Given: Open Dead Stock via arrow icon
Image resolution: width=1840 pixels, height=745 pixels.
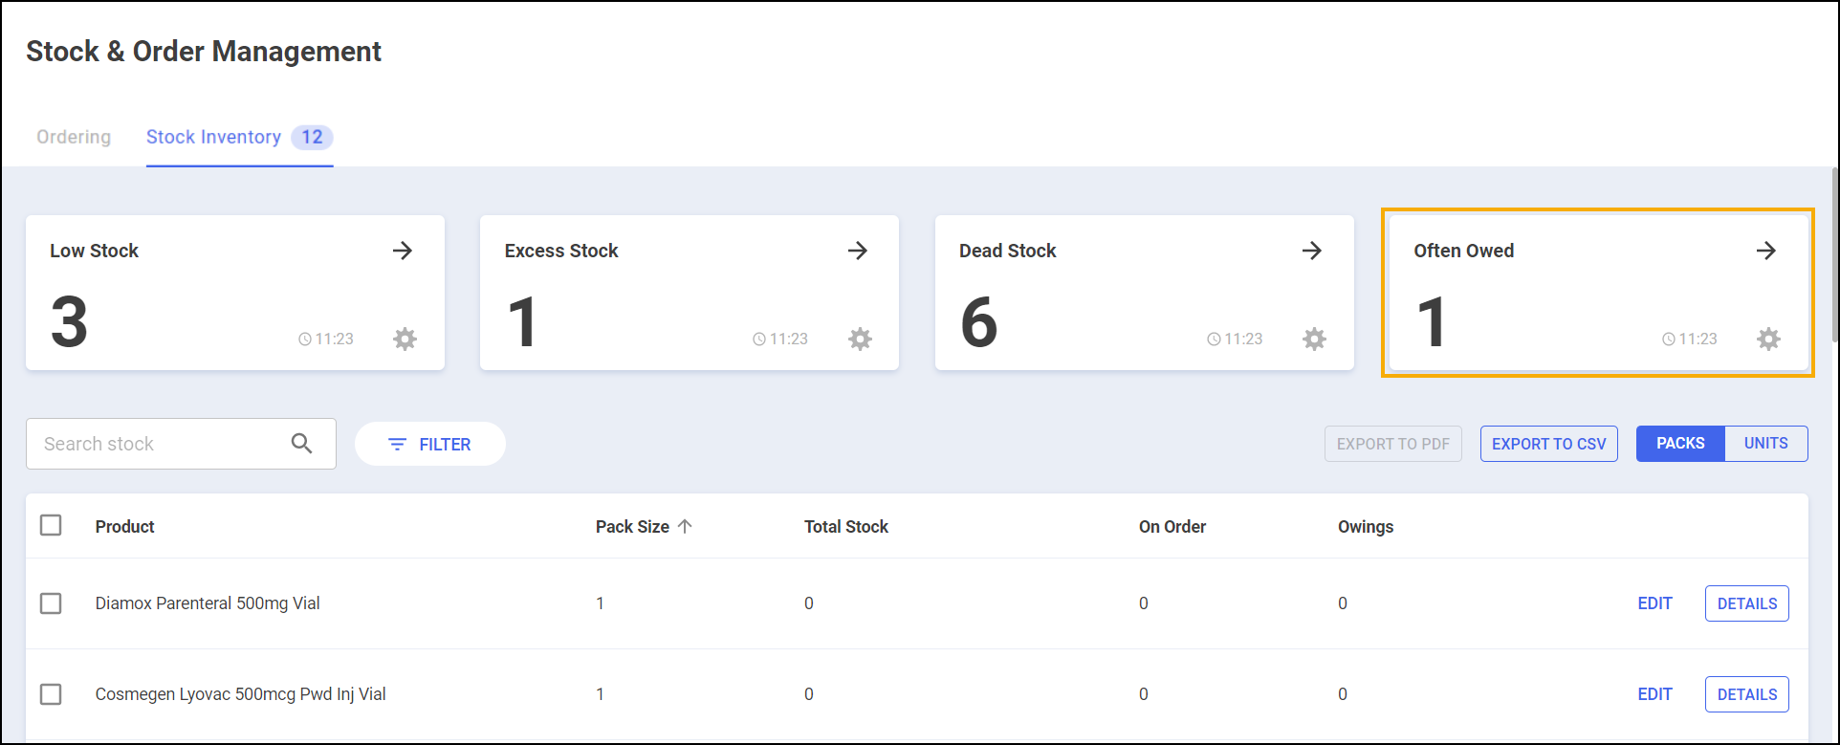Looking at the screenshot, I should 1312,251.
